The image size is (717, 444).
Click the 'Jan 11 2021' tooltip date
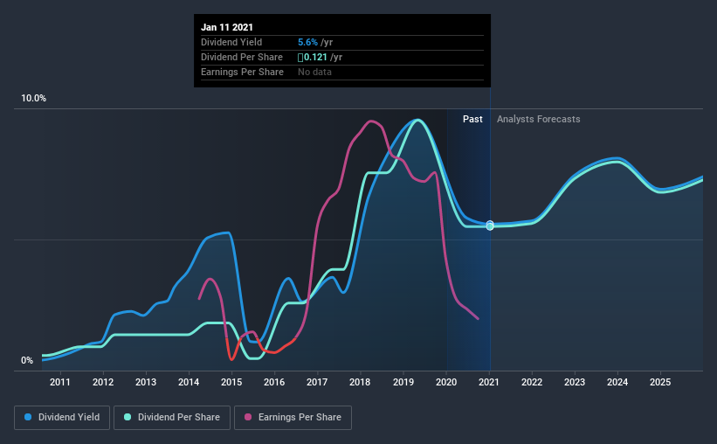(227, 27)
